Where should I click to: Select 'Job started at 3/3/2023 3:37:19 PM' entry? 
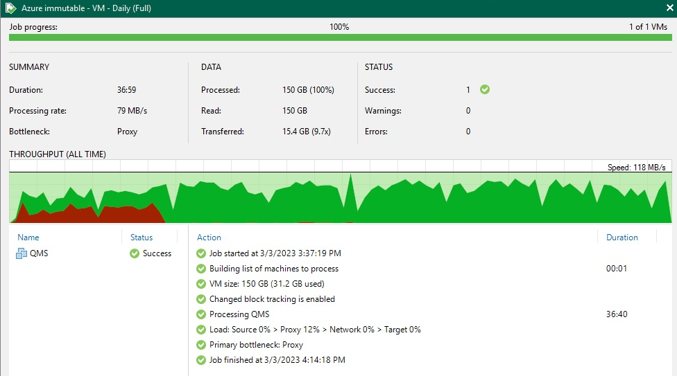275,253
